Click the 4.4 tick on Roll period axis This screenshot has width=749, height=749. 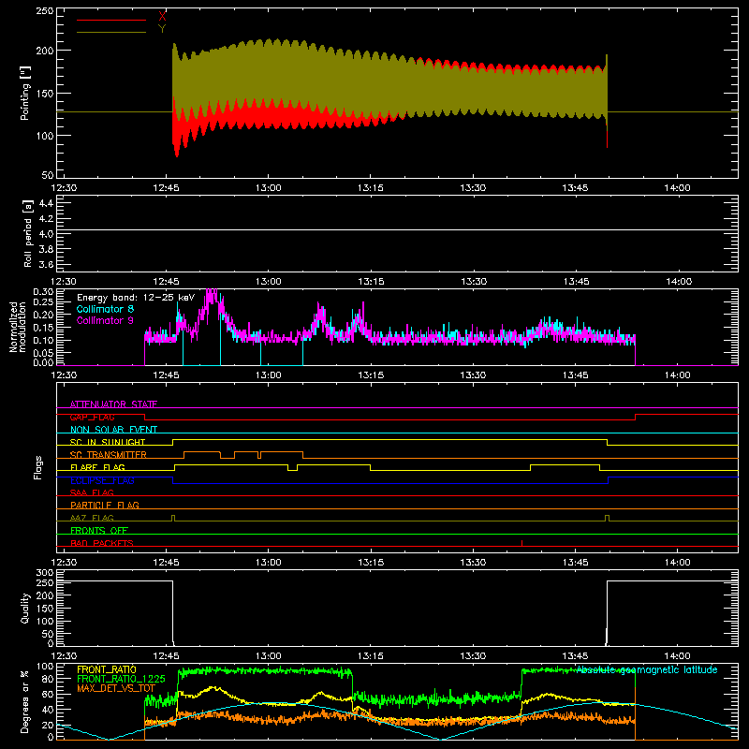coord(46,203)
